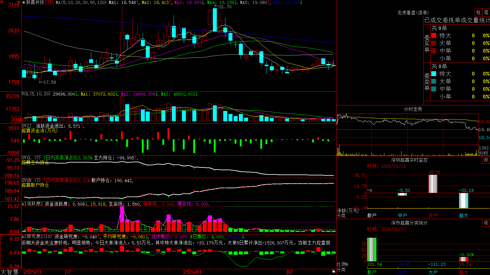The width and height of the screenshot is (490, 275).
Task: Click the 大智慧 logo
Action: click(9, 272)
